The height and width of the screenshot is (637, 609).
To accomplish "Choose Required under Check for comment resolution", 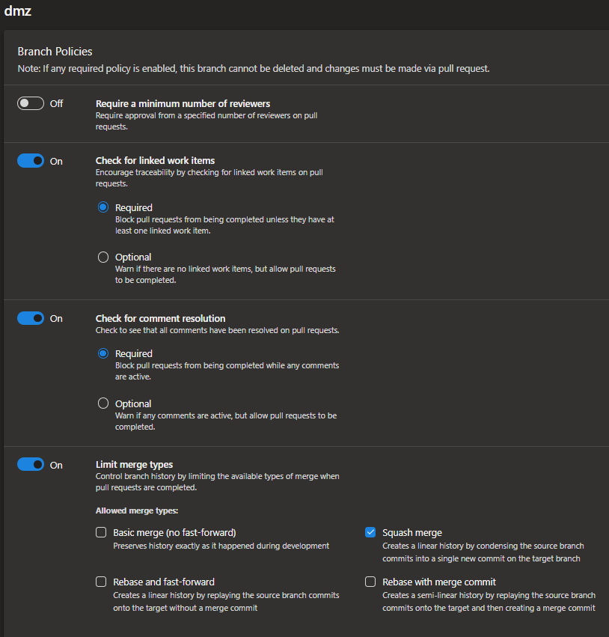I will coord(102,353).
